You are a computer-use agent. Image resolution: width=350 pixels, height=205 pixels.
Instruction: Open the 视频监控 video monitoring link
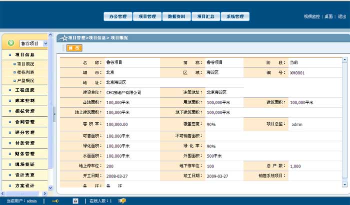pos(311,16)
